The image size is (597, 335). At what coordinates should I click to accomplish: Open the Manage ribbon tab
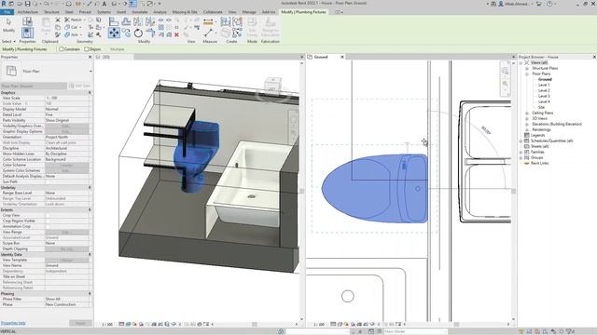[249, 12]
